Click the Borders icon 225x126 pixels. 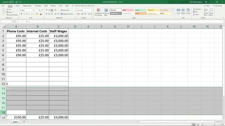coord(32,14)
